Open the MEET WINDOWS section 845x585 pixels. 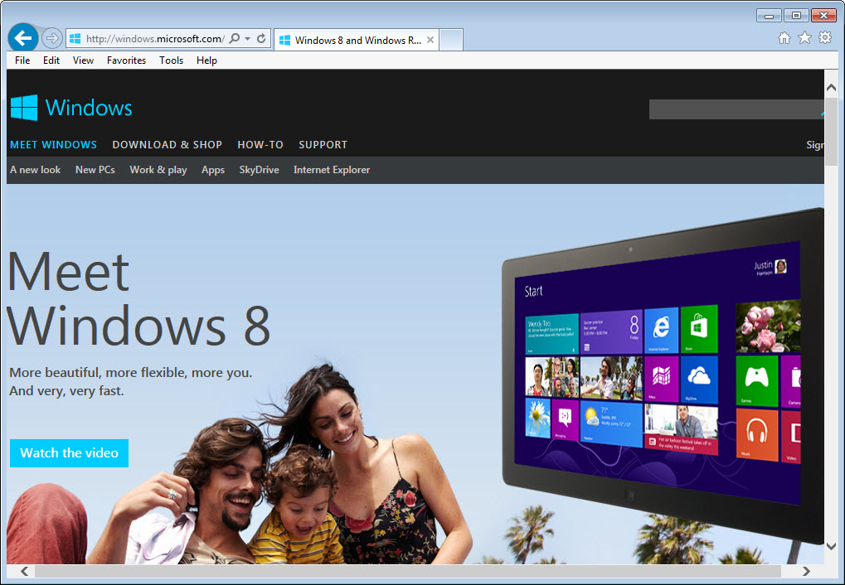point(53,145)
